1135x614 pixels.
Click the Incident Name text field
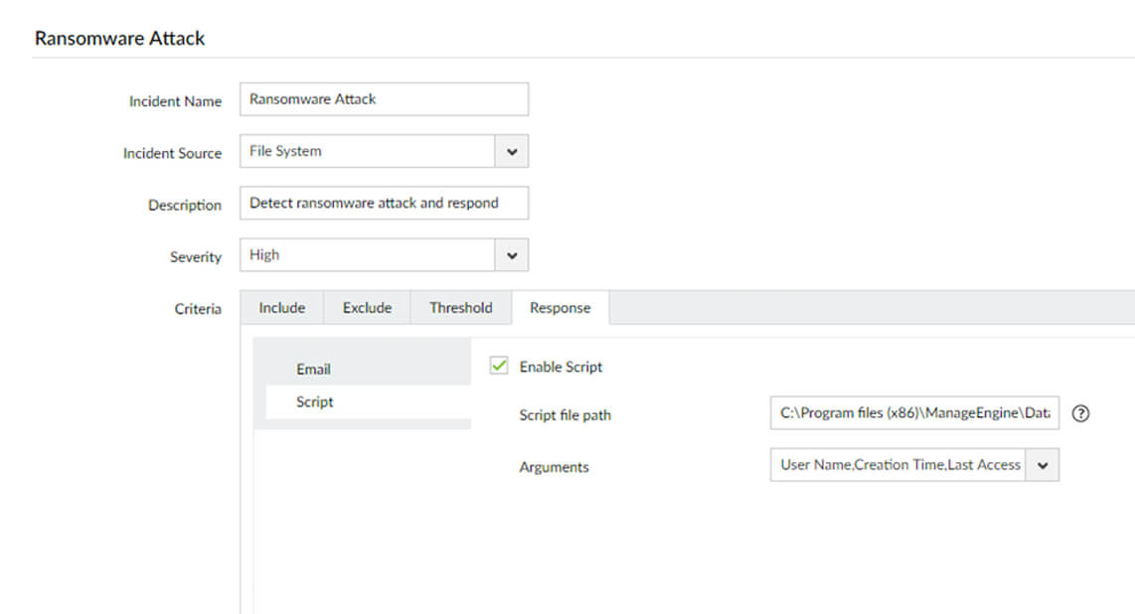coord(384,99)
